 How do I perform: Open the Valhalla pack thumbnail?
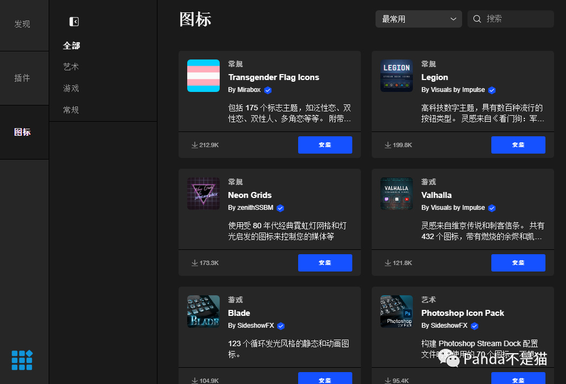click(396, 194)
